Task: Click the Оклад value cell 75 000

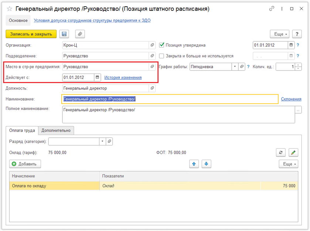Action: 279,186
